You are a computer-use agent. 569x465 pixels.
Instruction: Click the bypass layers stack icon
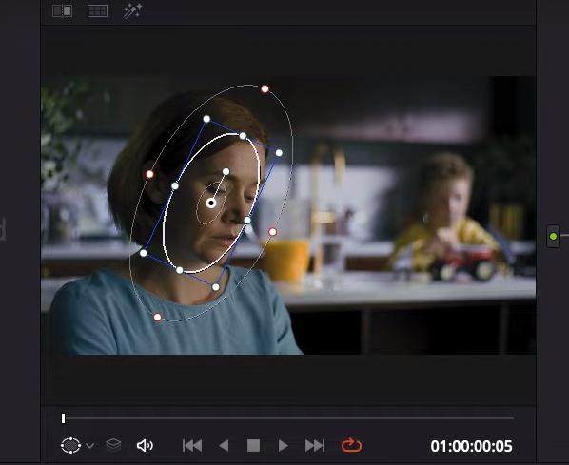(x=113, y=445)
